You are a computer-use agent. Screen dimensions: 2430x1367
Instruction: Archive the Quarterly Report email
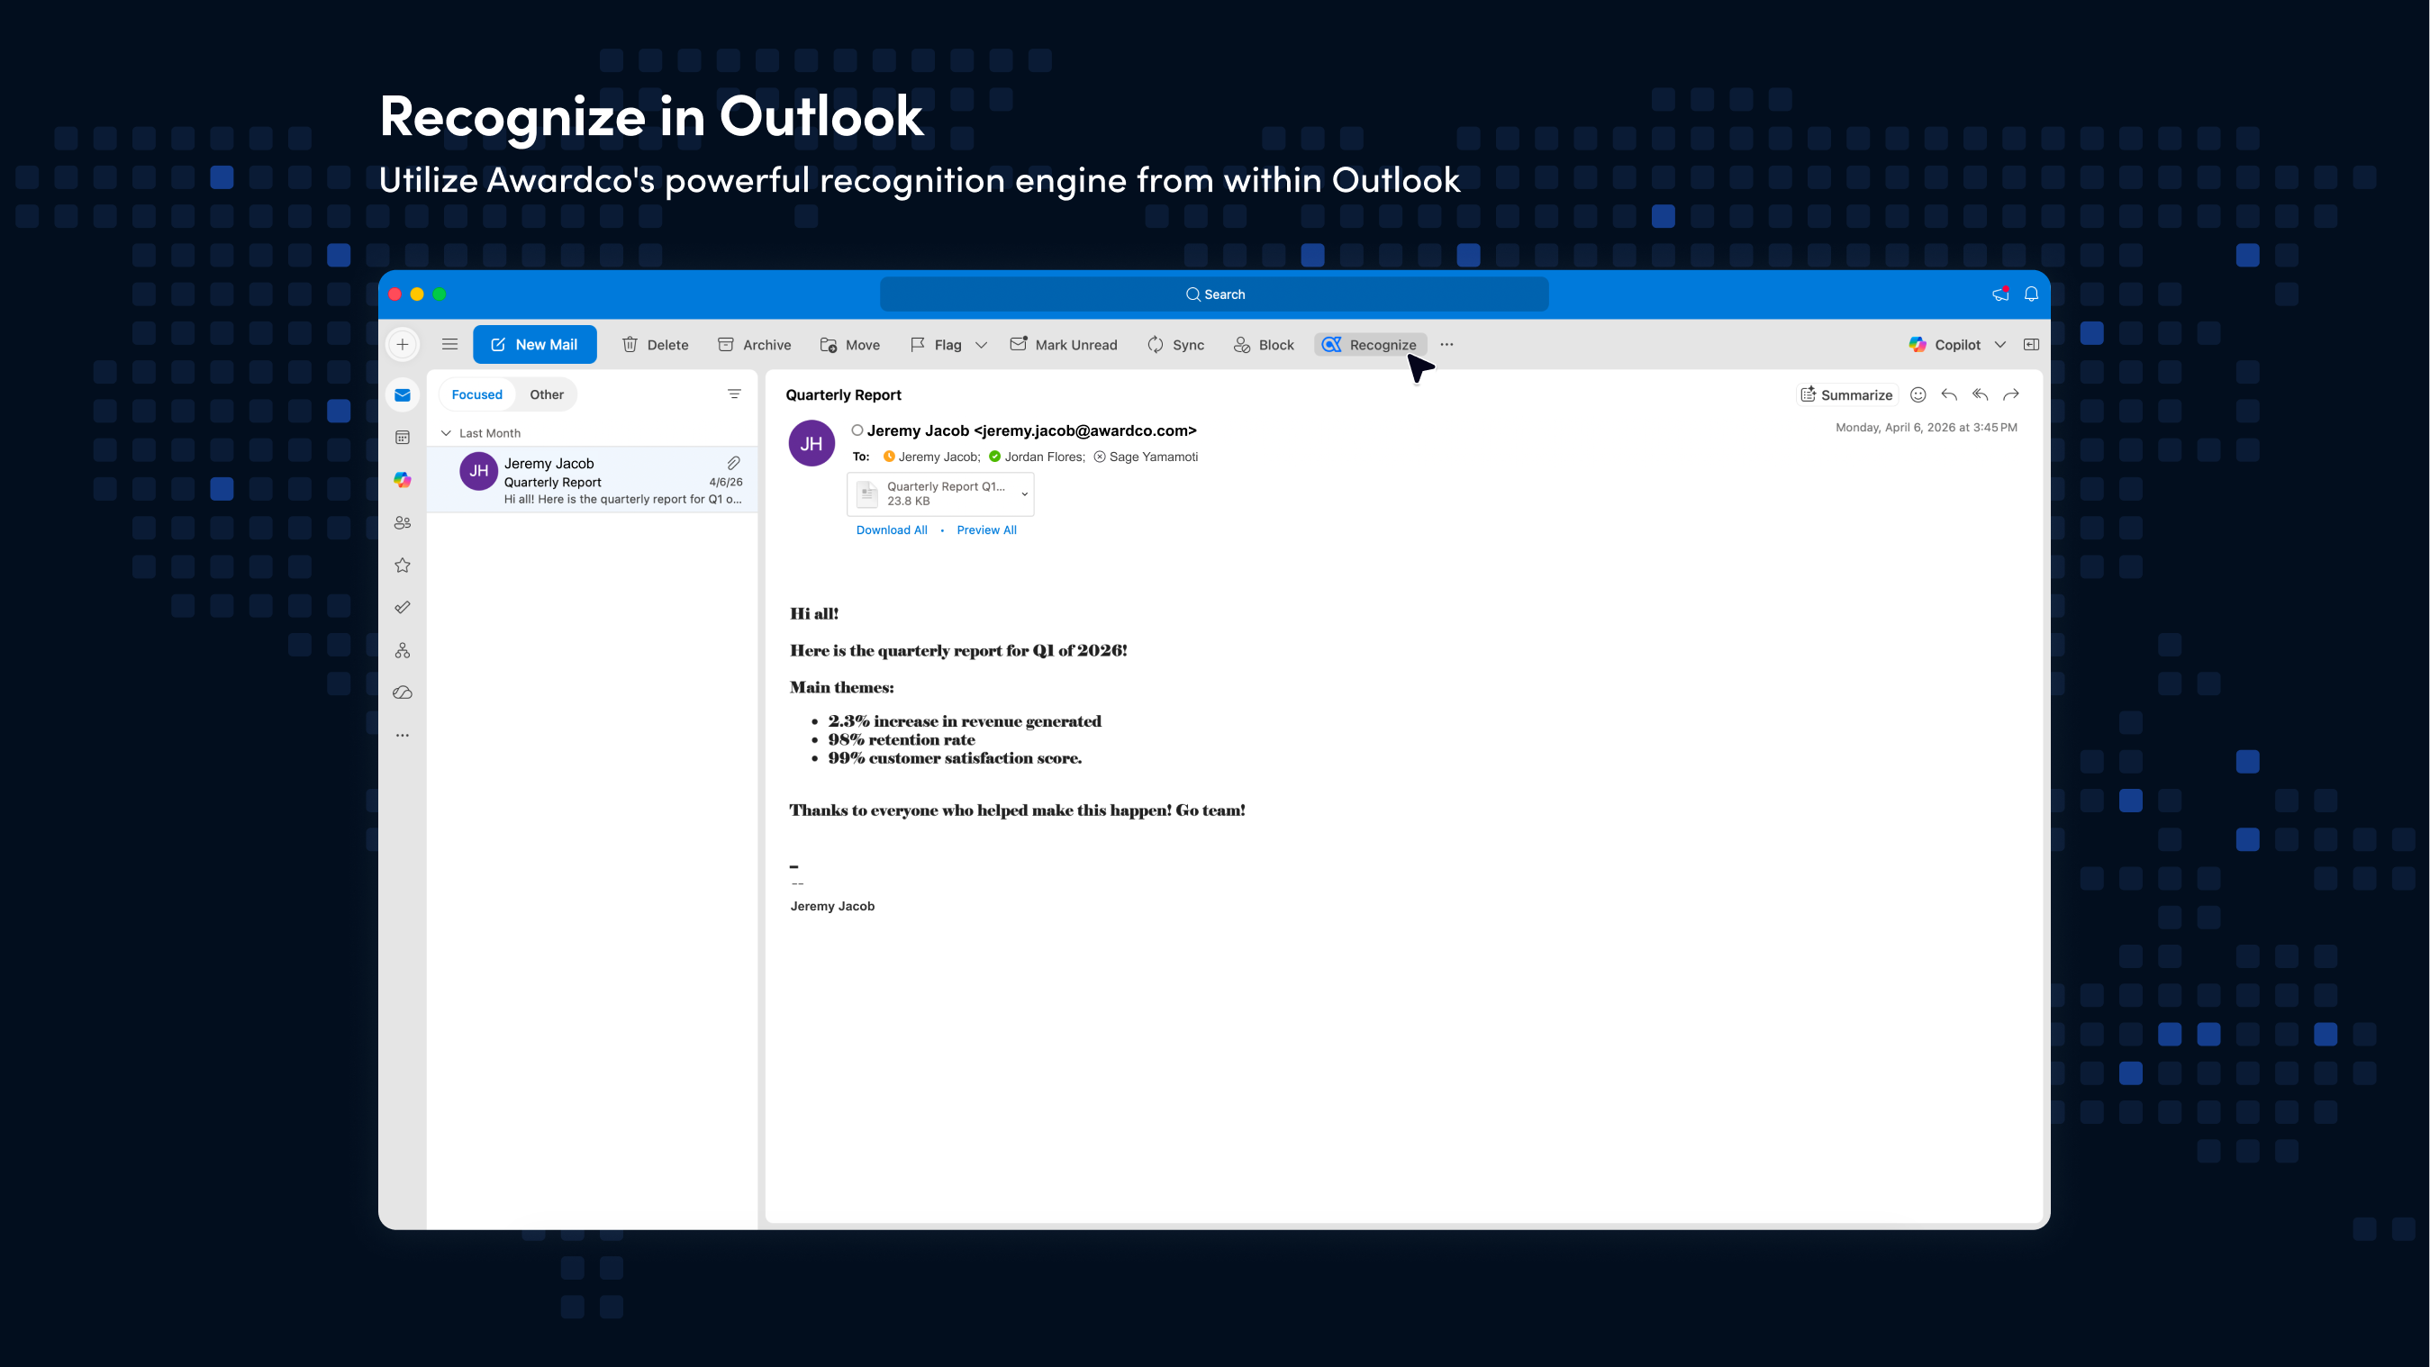(754, 344)
